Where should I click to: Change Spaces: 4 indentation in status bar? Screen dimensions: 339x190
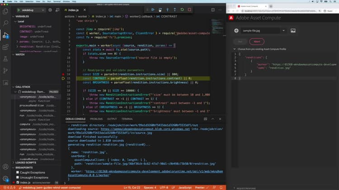[150, 188]
